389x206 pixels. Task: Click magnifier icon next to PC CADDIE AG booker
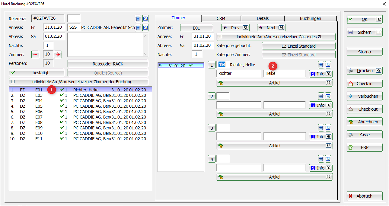click(x=145, y=28)
